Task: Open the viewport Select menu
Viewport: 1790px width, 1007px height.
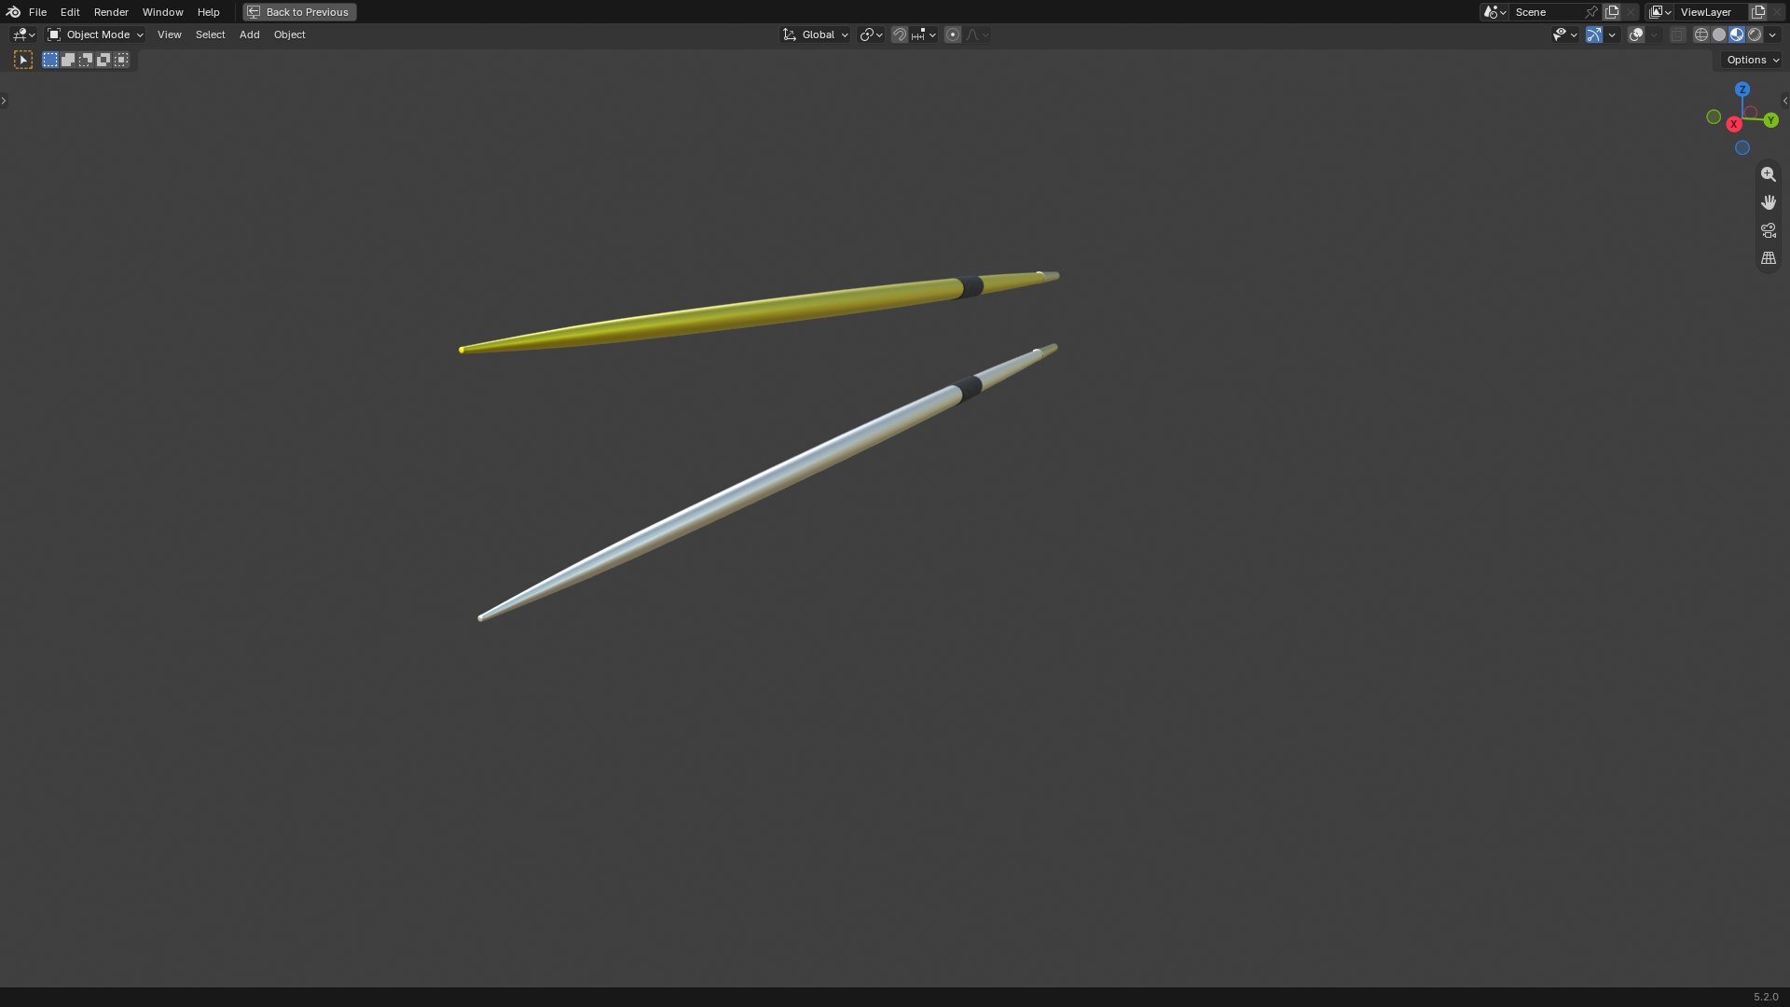Action: 210,34
